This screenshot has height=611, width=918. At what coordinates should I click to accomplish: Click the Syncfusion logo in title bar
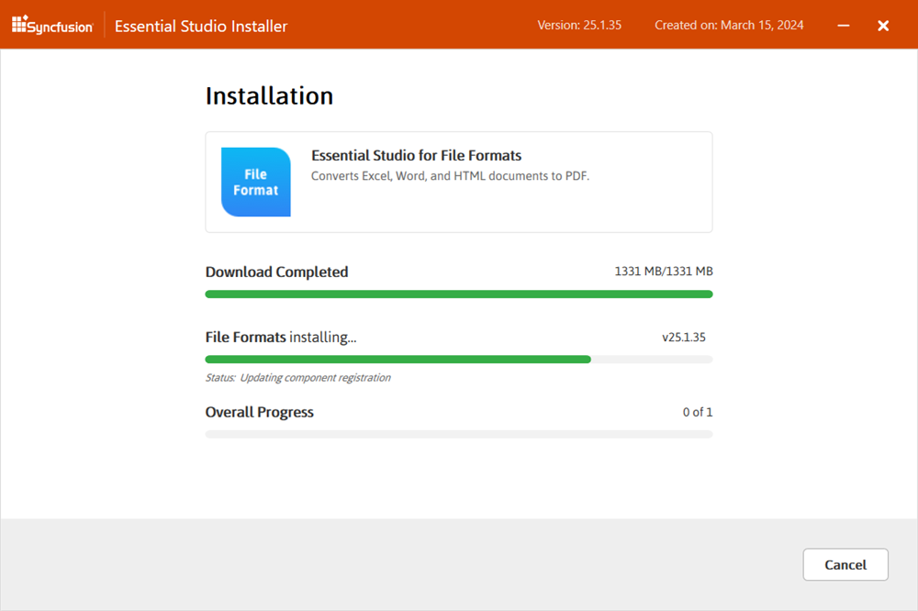[x=52, y=26]
